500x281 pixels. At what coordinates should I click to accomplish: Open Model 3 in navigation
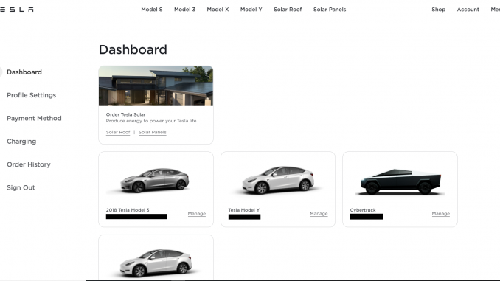coord(184,10)
